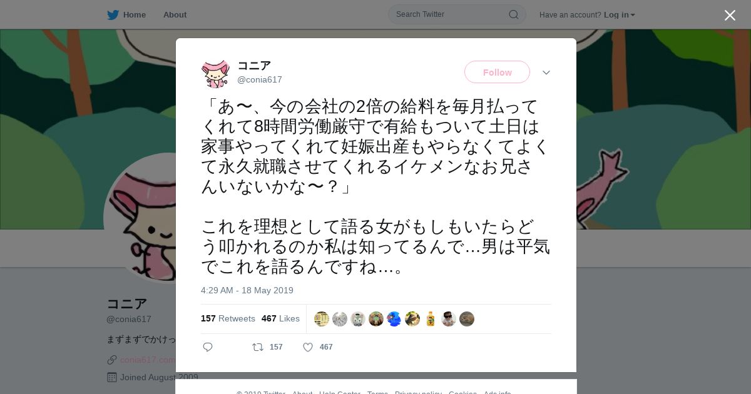The image size is (751, 394).
Task: Click the blue liker avatar thumbnail
Action: tap(394, 319)
